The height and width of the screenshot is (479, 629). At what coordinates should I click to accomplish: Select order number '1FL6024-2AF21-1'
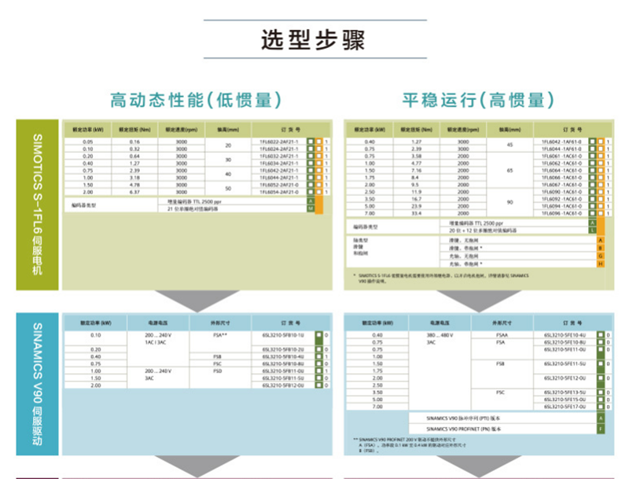(279, 149)
